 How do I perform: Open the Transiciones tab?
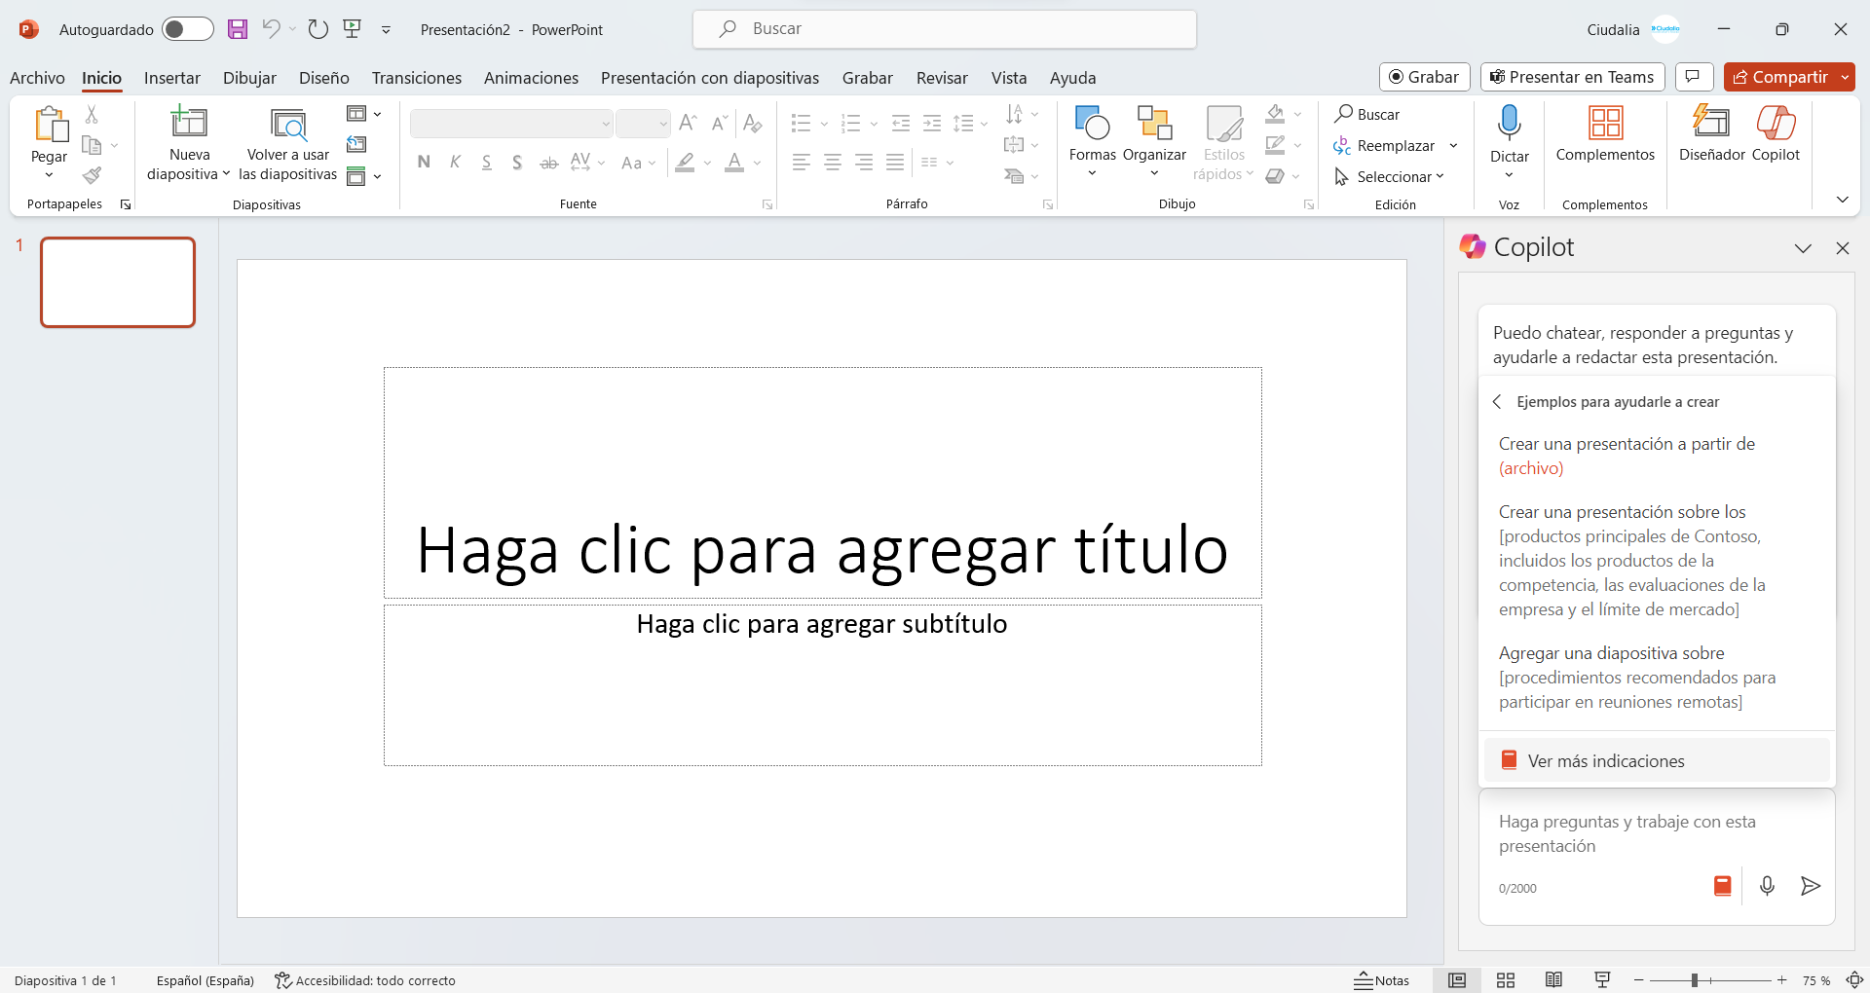[416, 78]
